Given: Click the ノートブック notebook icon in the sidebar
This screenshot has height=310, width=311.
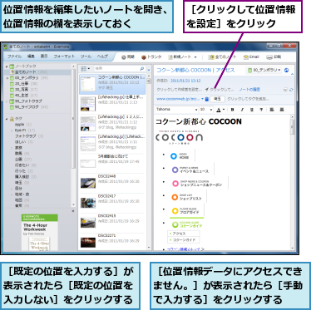Looking at the screenshot, I should [12, 66].
